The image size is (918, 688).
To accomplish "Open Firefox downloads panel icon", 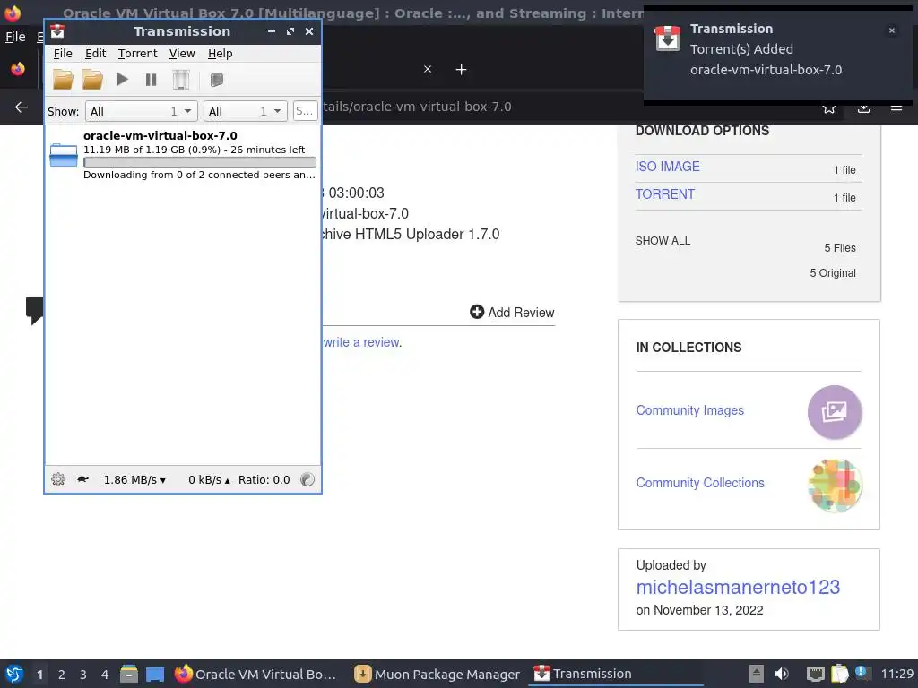I will coord(863,108).
